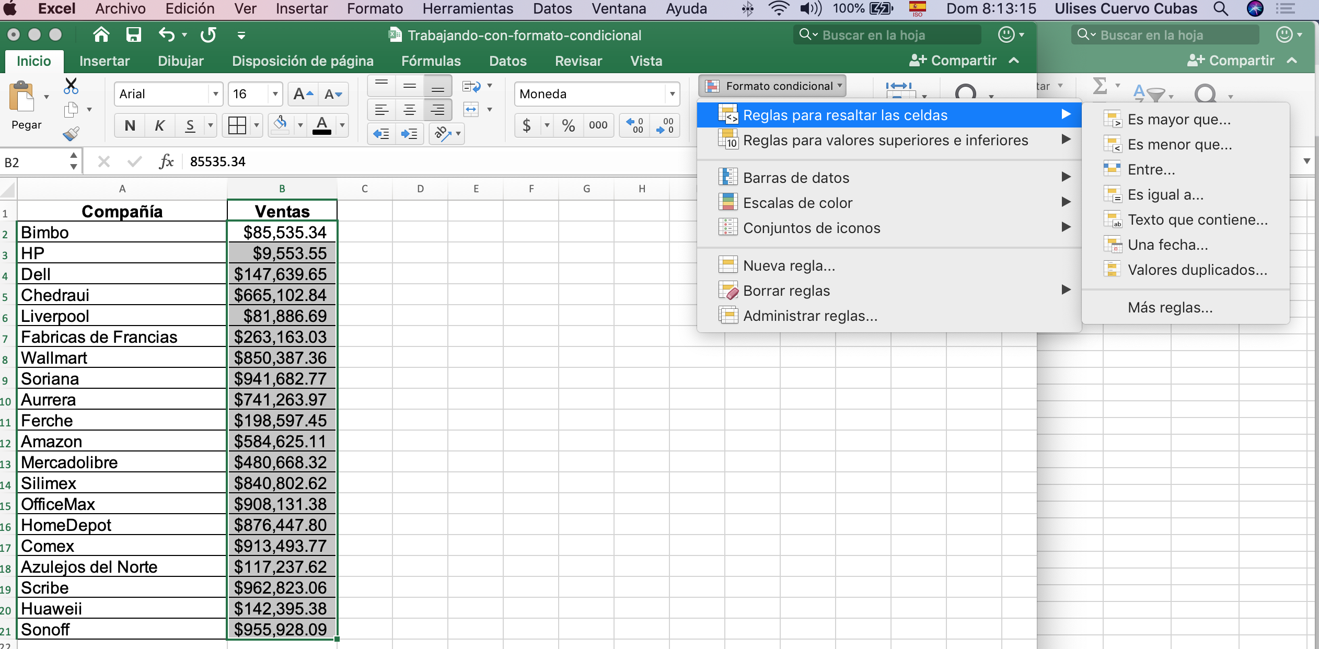Save the workbook with floppy disk icon

(x=134, y=35)
